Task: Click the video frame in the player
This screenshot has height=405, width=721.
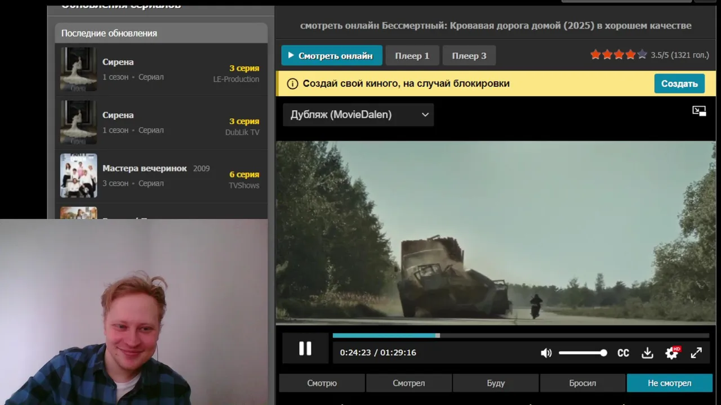Action: [x=496, y=232]
